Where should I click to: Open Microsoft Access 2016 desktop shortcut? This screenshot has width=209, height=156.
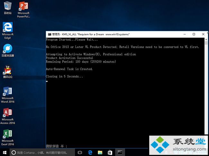point(8,116)
